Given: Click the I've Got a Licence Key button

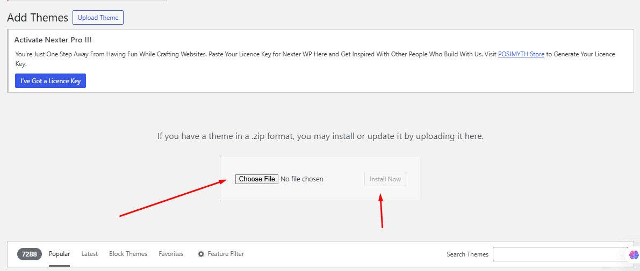Looking at the screenshot, I should 51,81.
